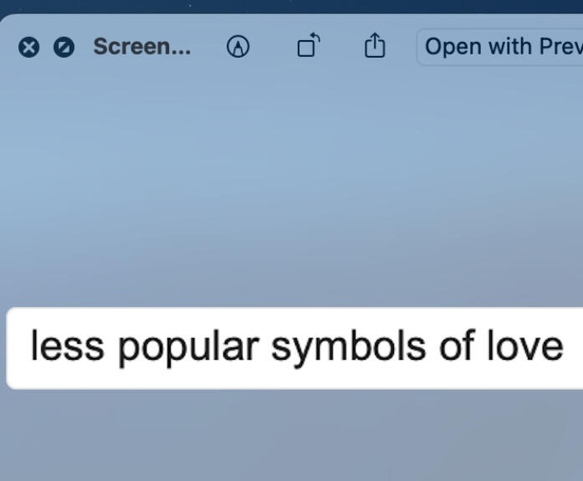Click the word "of" in the text
The height and width of the screenshot is (481, 583).
point(457,345)
